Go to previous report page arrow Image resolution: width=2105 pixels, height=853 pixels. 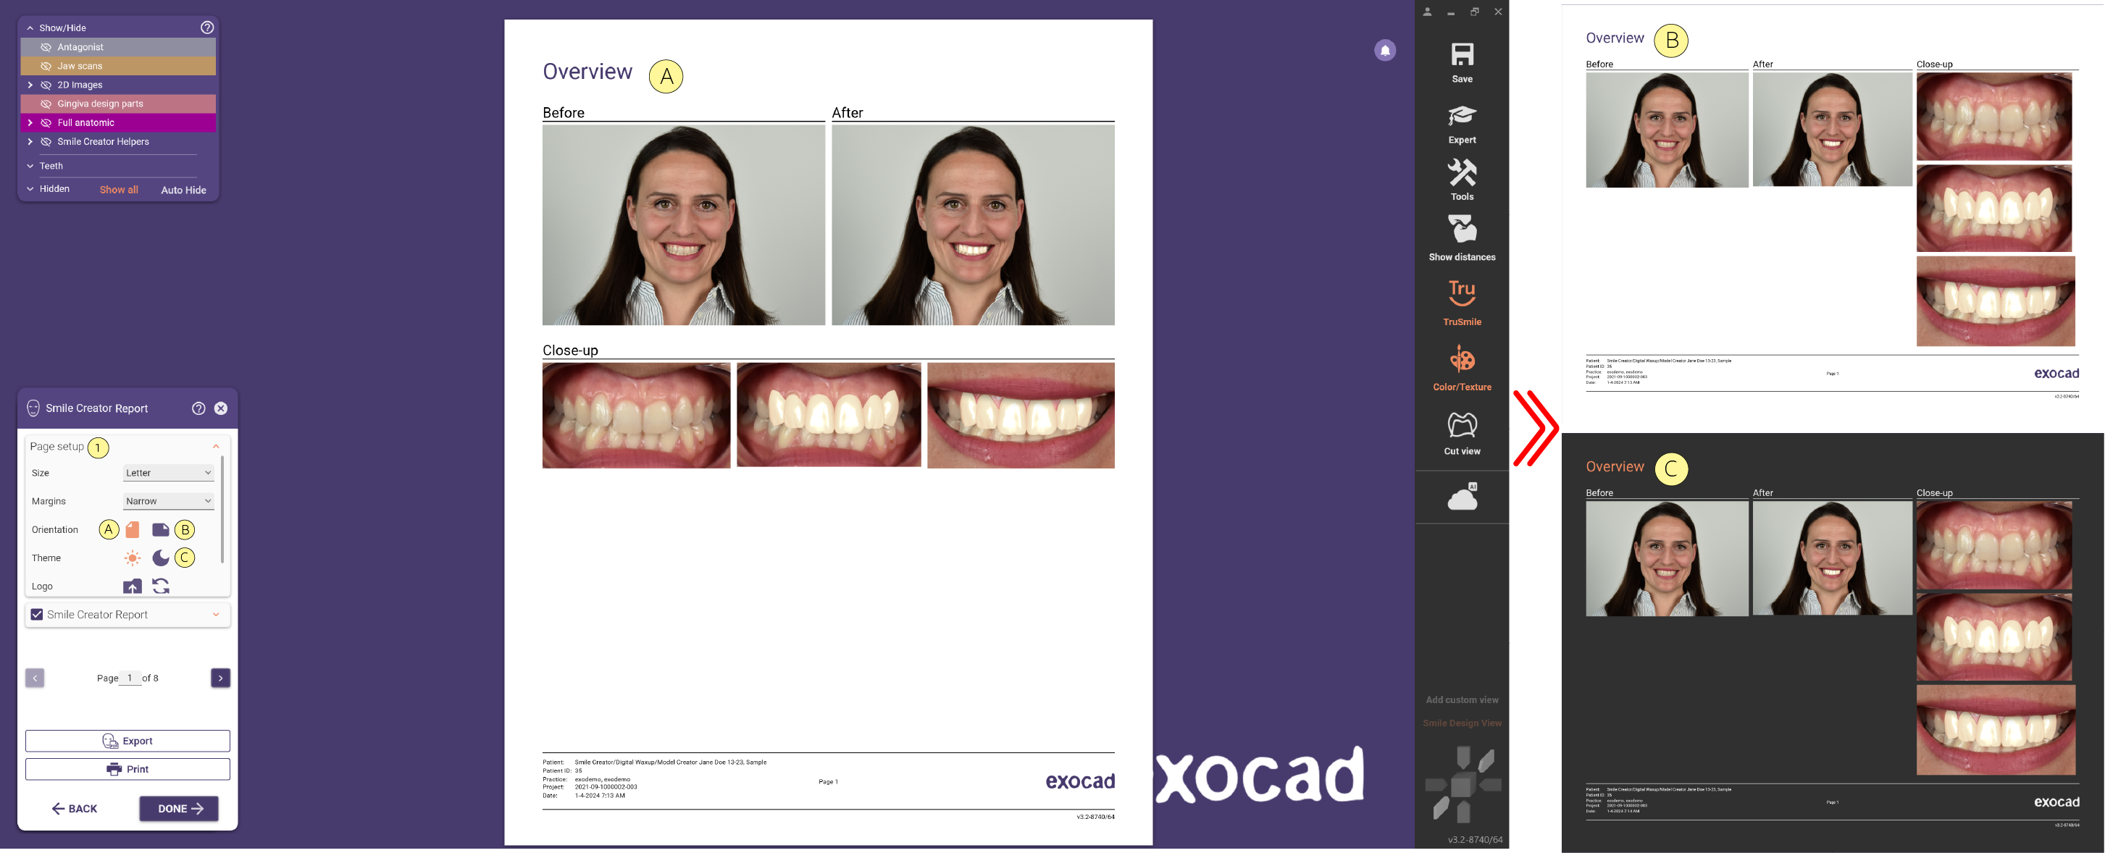coord(34,678)
